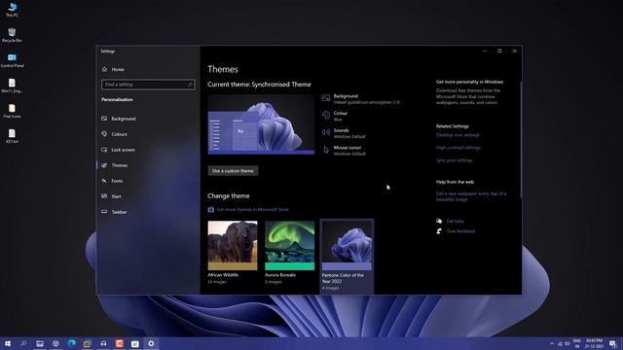The width and height of the screenshot is (623, 350).
Task: Open Sync your settings link
Action: tap(455, 160)
